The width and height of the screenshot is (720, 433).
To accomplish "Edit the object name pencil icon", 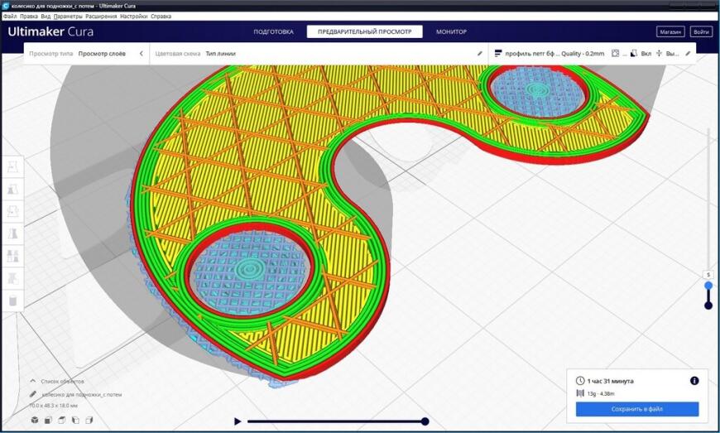I will coord(32,394).
